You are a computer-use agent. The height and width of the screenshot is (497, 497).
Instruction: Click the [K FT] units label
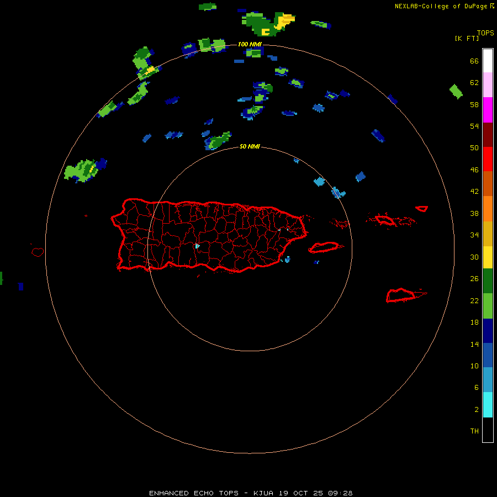(467, 38)
